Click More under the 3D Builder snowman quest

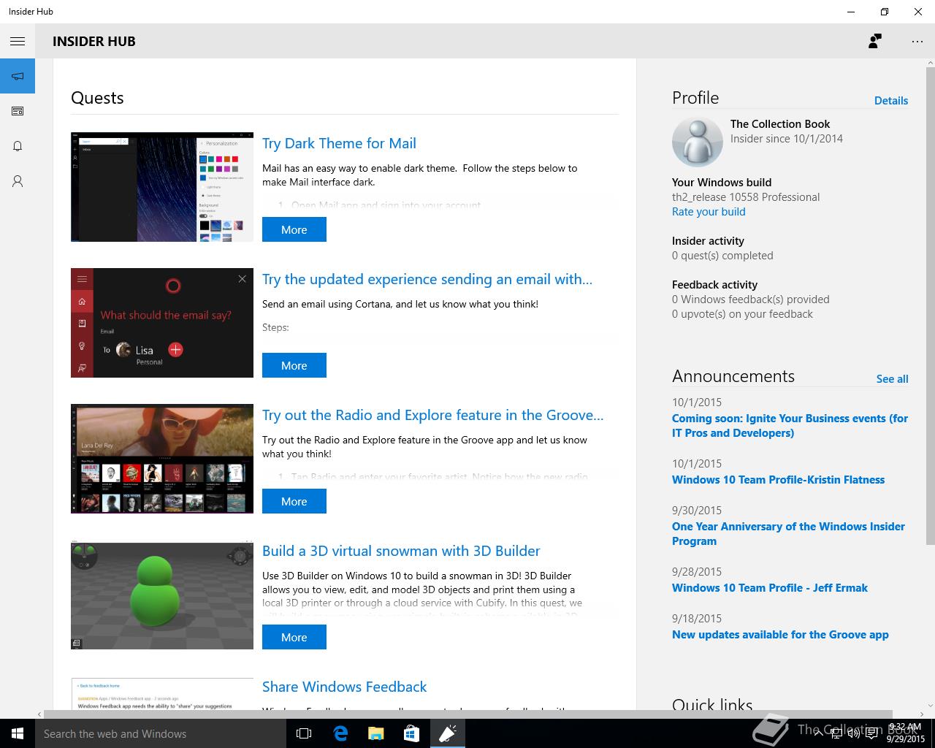click(x=294, y=637)
